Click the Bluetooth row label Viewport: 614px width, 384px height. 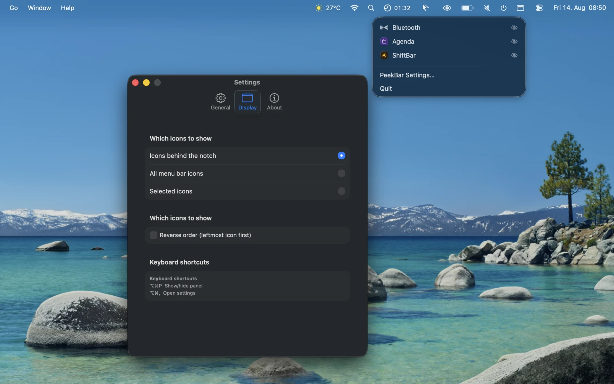click(x=406, y=28)
